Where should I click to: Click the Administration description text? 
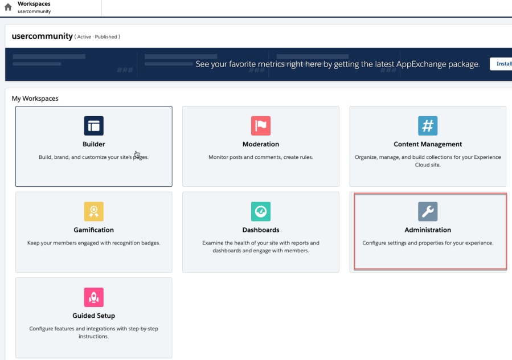click(x=428, y=243)
